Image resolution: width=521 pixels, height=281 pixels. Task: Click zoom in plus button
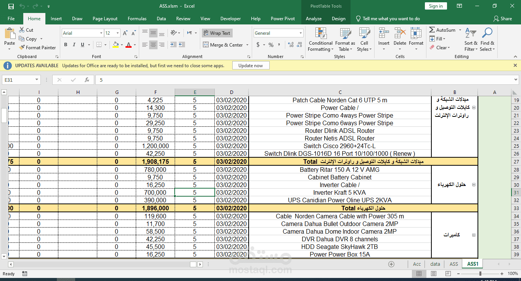click(503, 274)
